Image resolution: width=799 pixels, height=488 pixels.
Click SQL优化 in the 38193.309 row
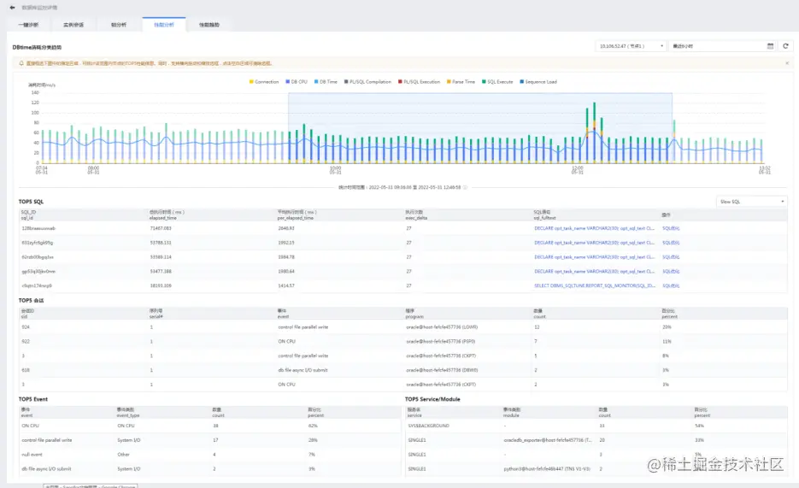[671, 285]
